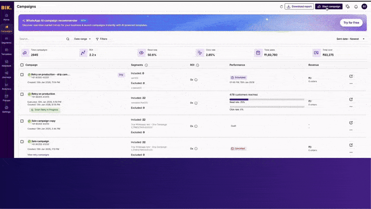Open the notifications bell

(x=356, y=7)
